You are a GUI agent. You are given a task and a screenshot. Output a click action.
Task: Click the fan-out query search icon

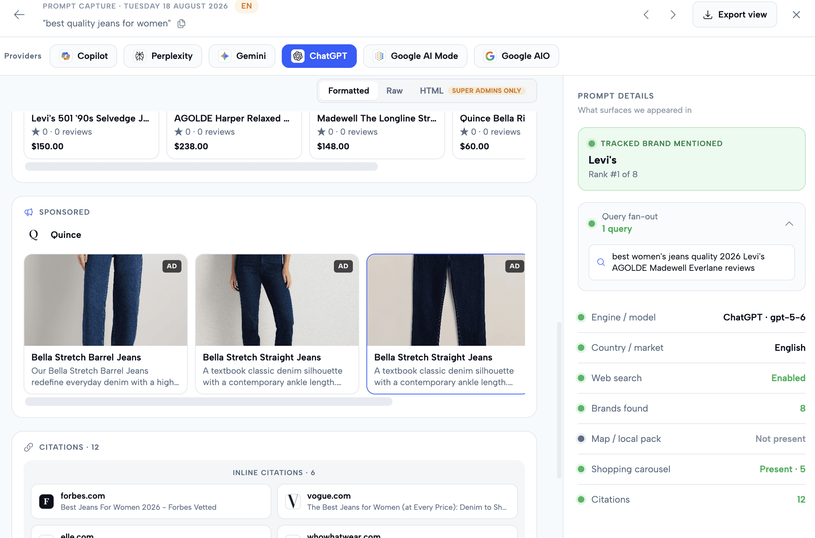(x=601, y=262)
